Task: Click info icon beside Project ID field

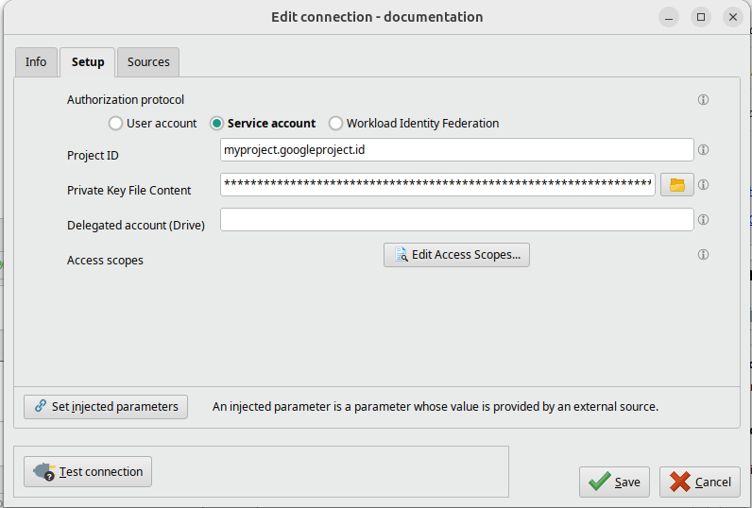Action: [x=703, y=150]
